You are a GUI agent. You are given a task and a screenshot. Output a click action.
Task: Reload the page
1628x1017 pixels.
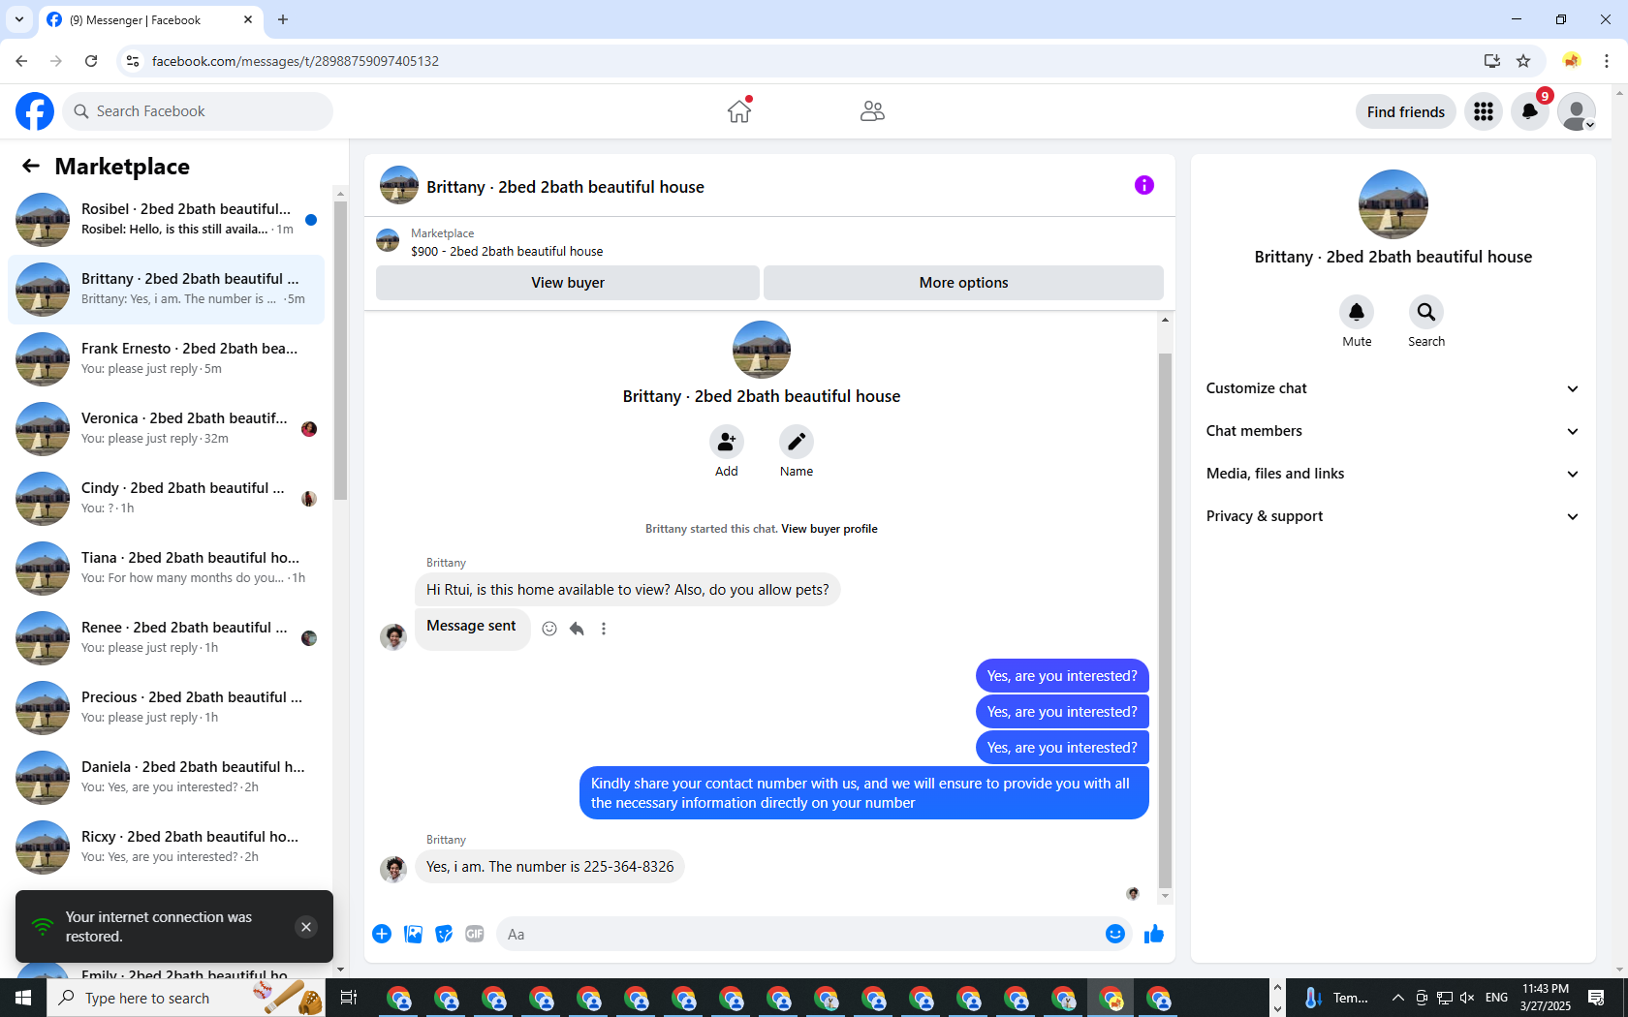[x=91, y=61]
